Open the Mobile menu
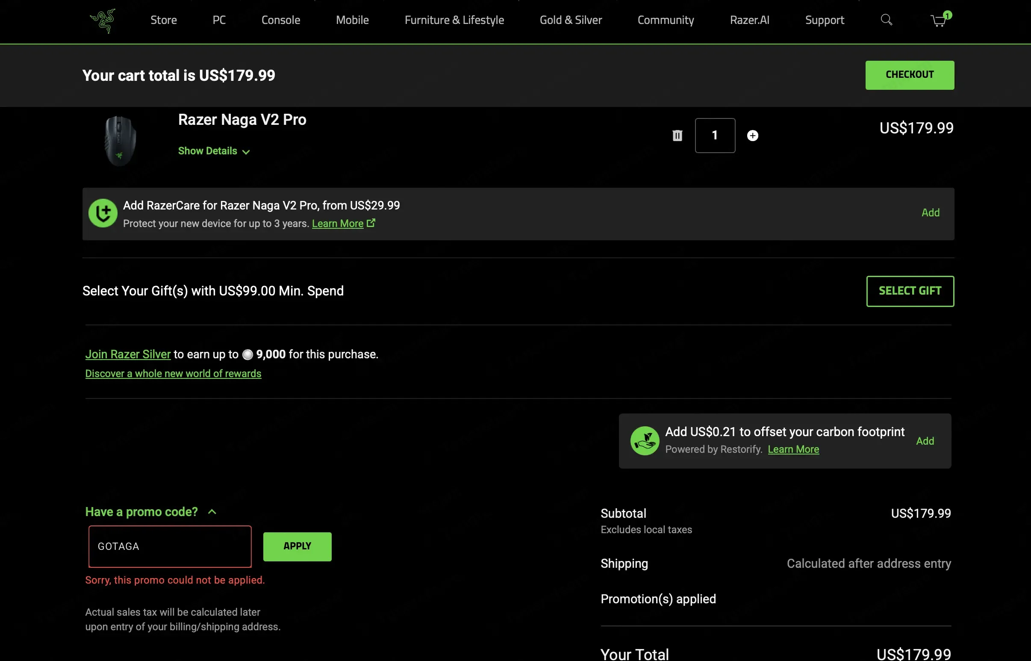Image resolution: width=1031 pixels, height=661 pixels. point(352,20)
